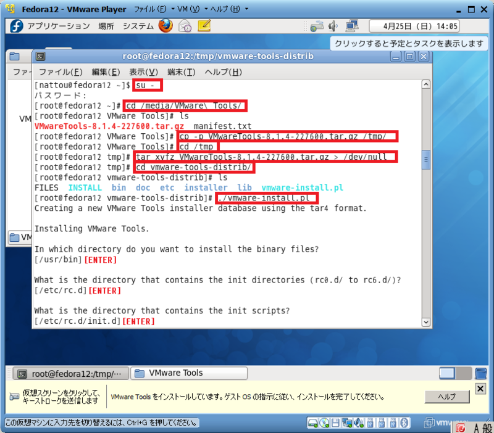Image resolution: width=494 pixels, height=433 pixels.
Task: Click the terminal scrollbar thumb
Action: [x=425, y=160]
